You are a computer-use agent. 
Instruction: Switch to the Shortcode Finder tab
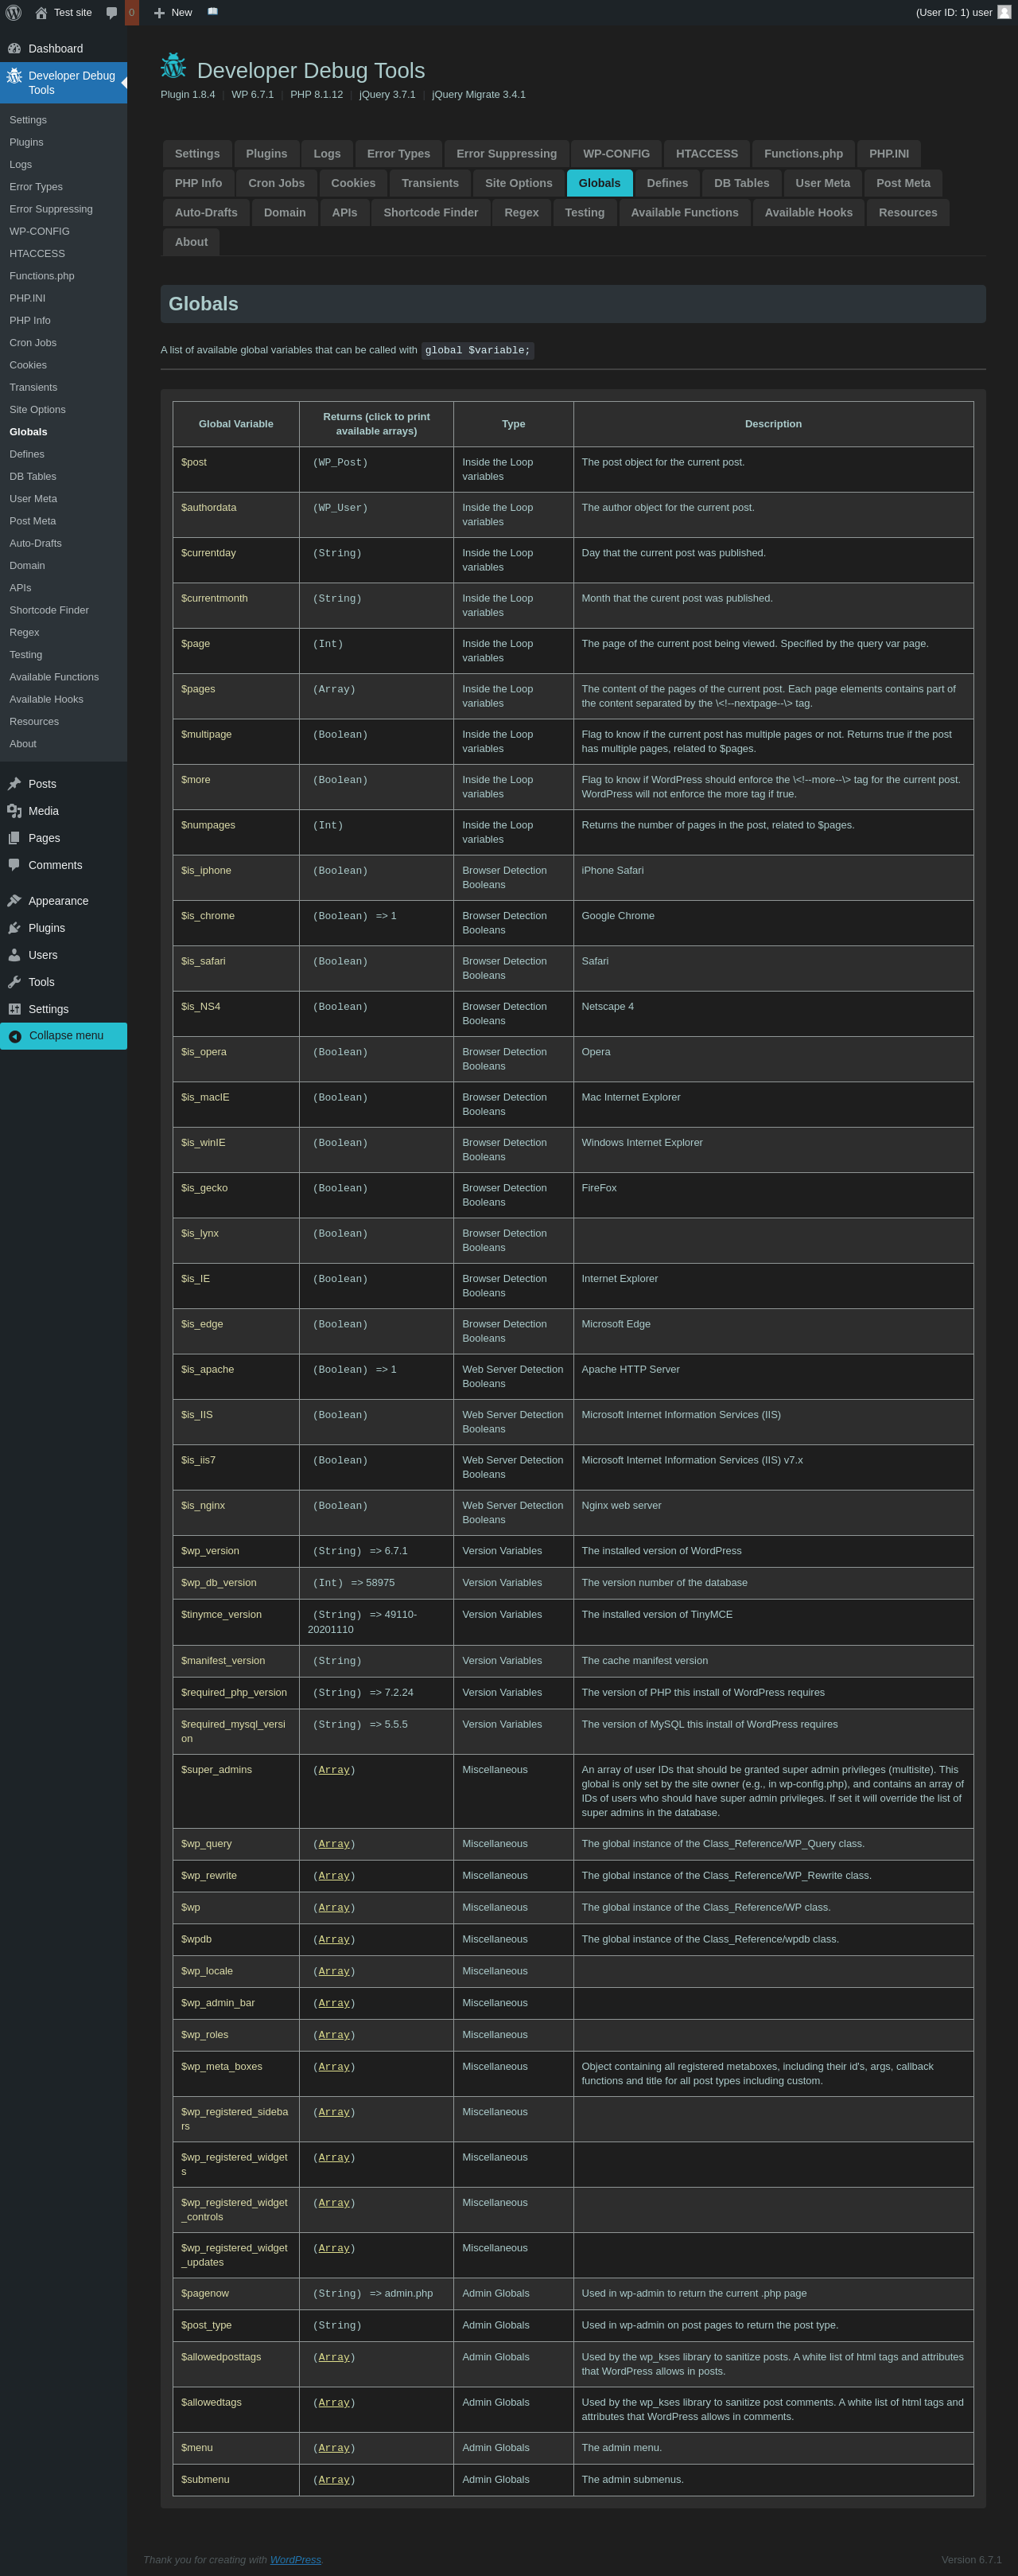[430, 213]
